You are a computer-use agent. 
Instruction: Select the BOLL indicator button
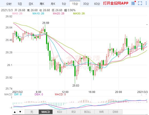[88, 112]
